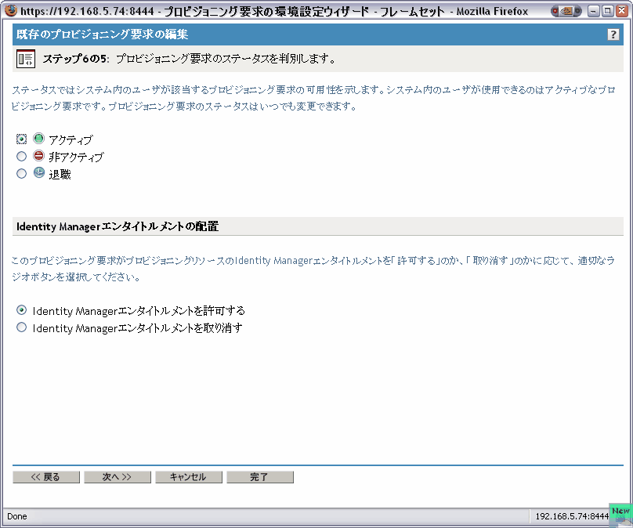
Task: Maximize the Firefox window
Action: tap(607, 11)
